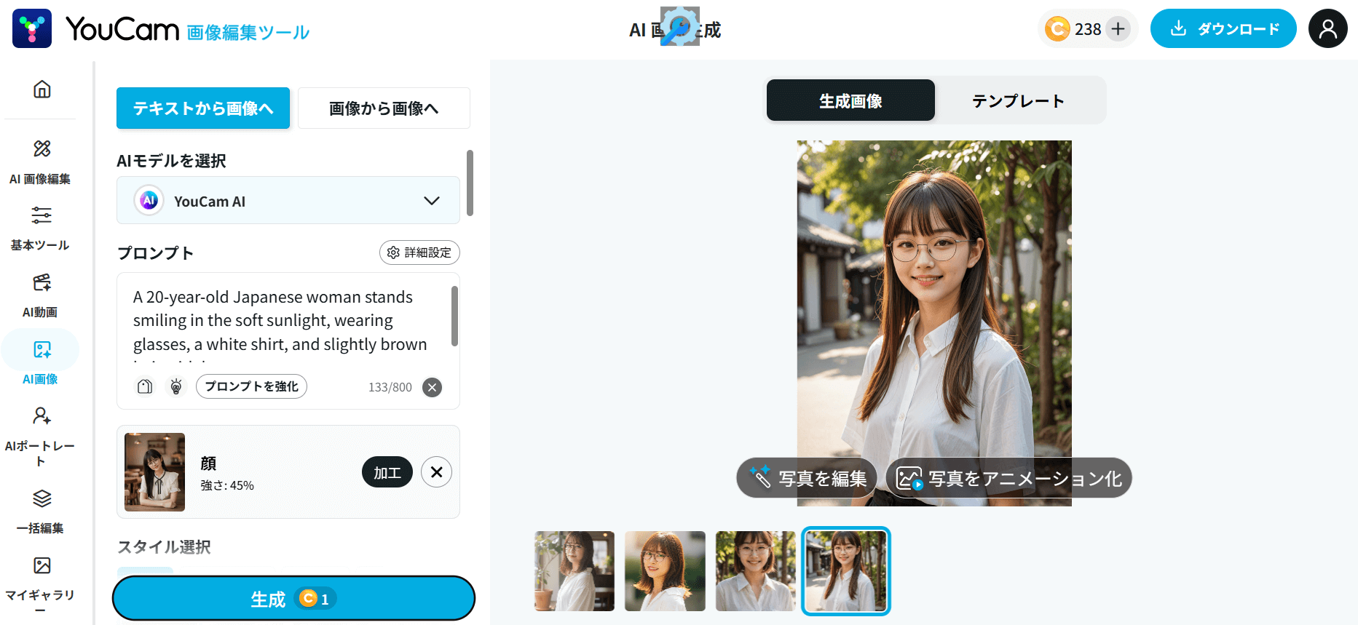The image size is (1358, 625).
Task: Open AIポートレート in the sidebar
Action: pyautogui.click(x=40, y=437)
